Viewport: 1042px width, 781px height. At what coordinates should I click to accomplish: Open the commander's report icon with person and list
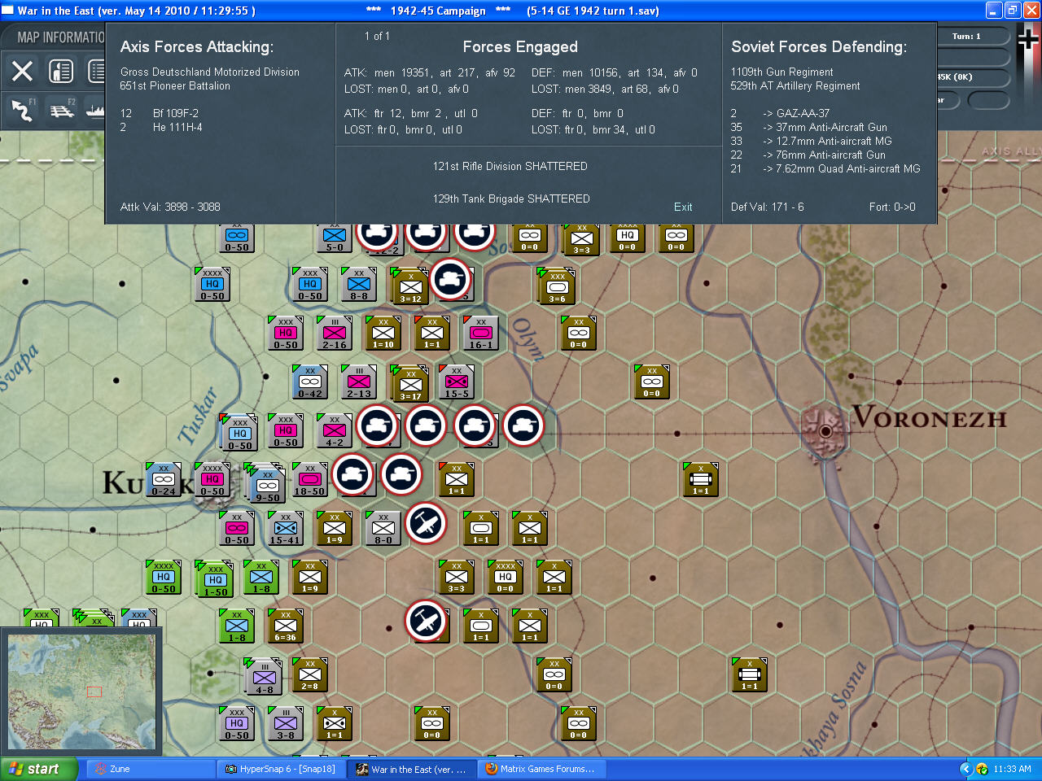pyautogui.click(x=61, y=72)
